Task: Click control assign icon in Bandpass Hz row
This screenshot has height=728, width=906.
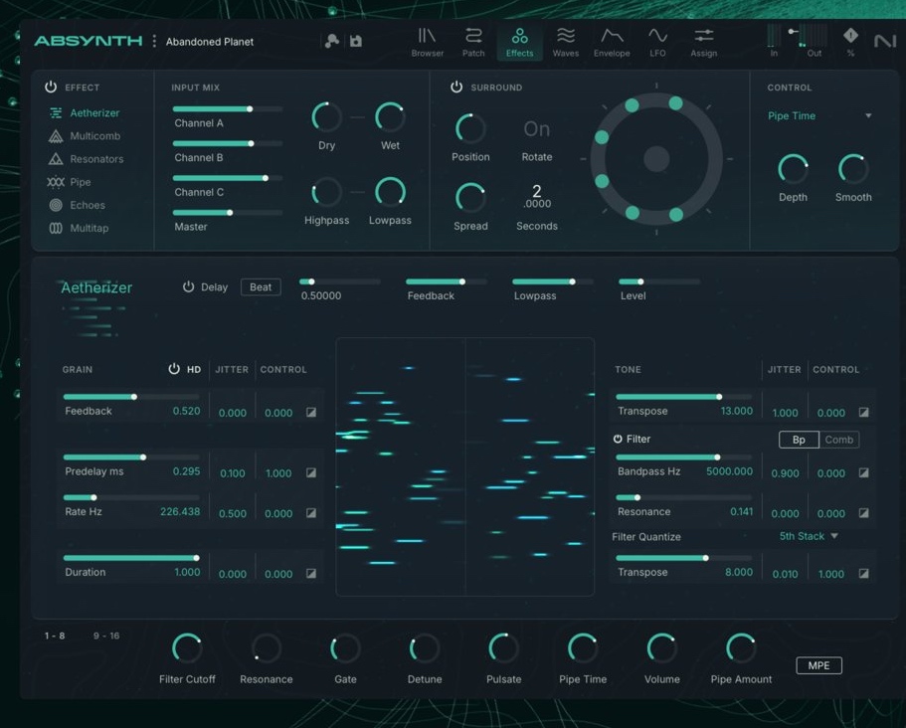Action: tap(863, 473)
